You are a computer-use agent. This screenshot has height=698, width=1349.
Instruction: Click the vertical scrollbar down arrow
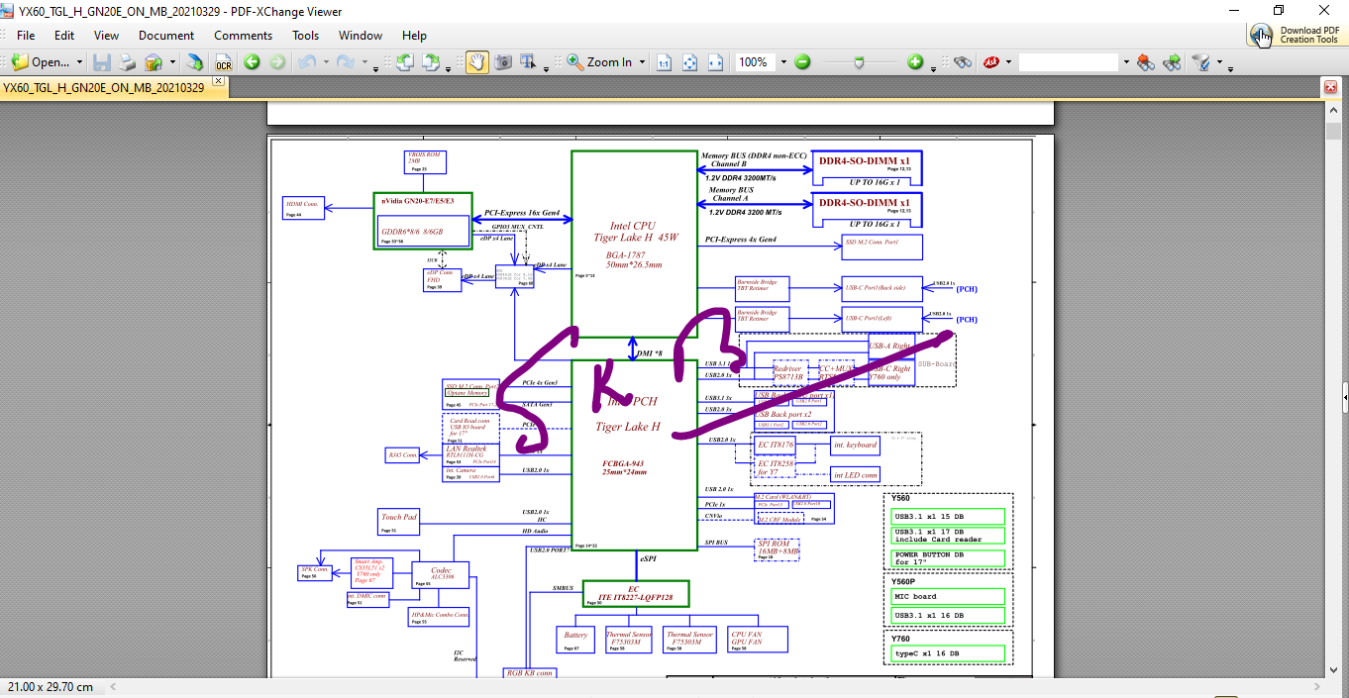point(1332,670)
